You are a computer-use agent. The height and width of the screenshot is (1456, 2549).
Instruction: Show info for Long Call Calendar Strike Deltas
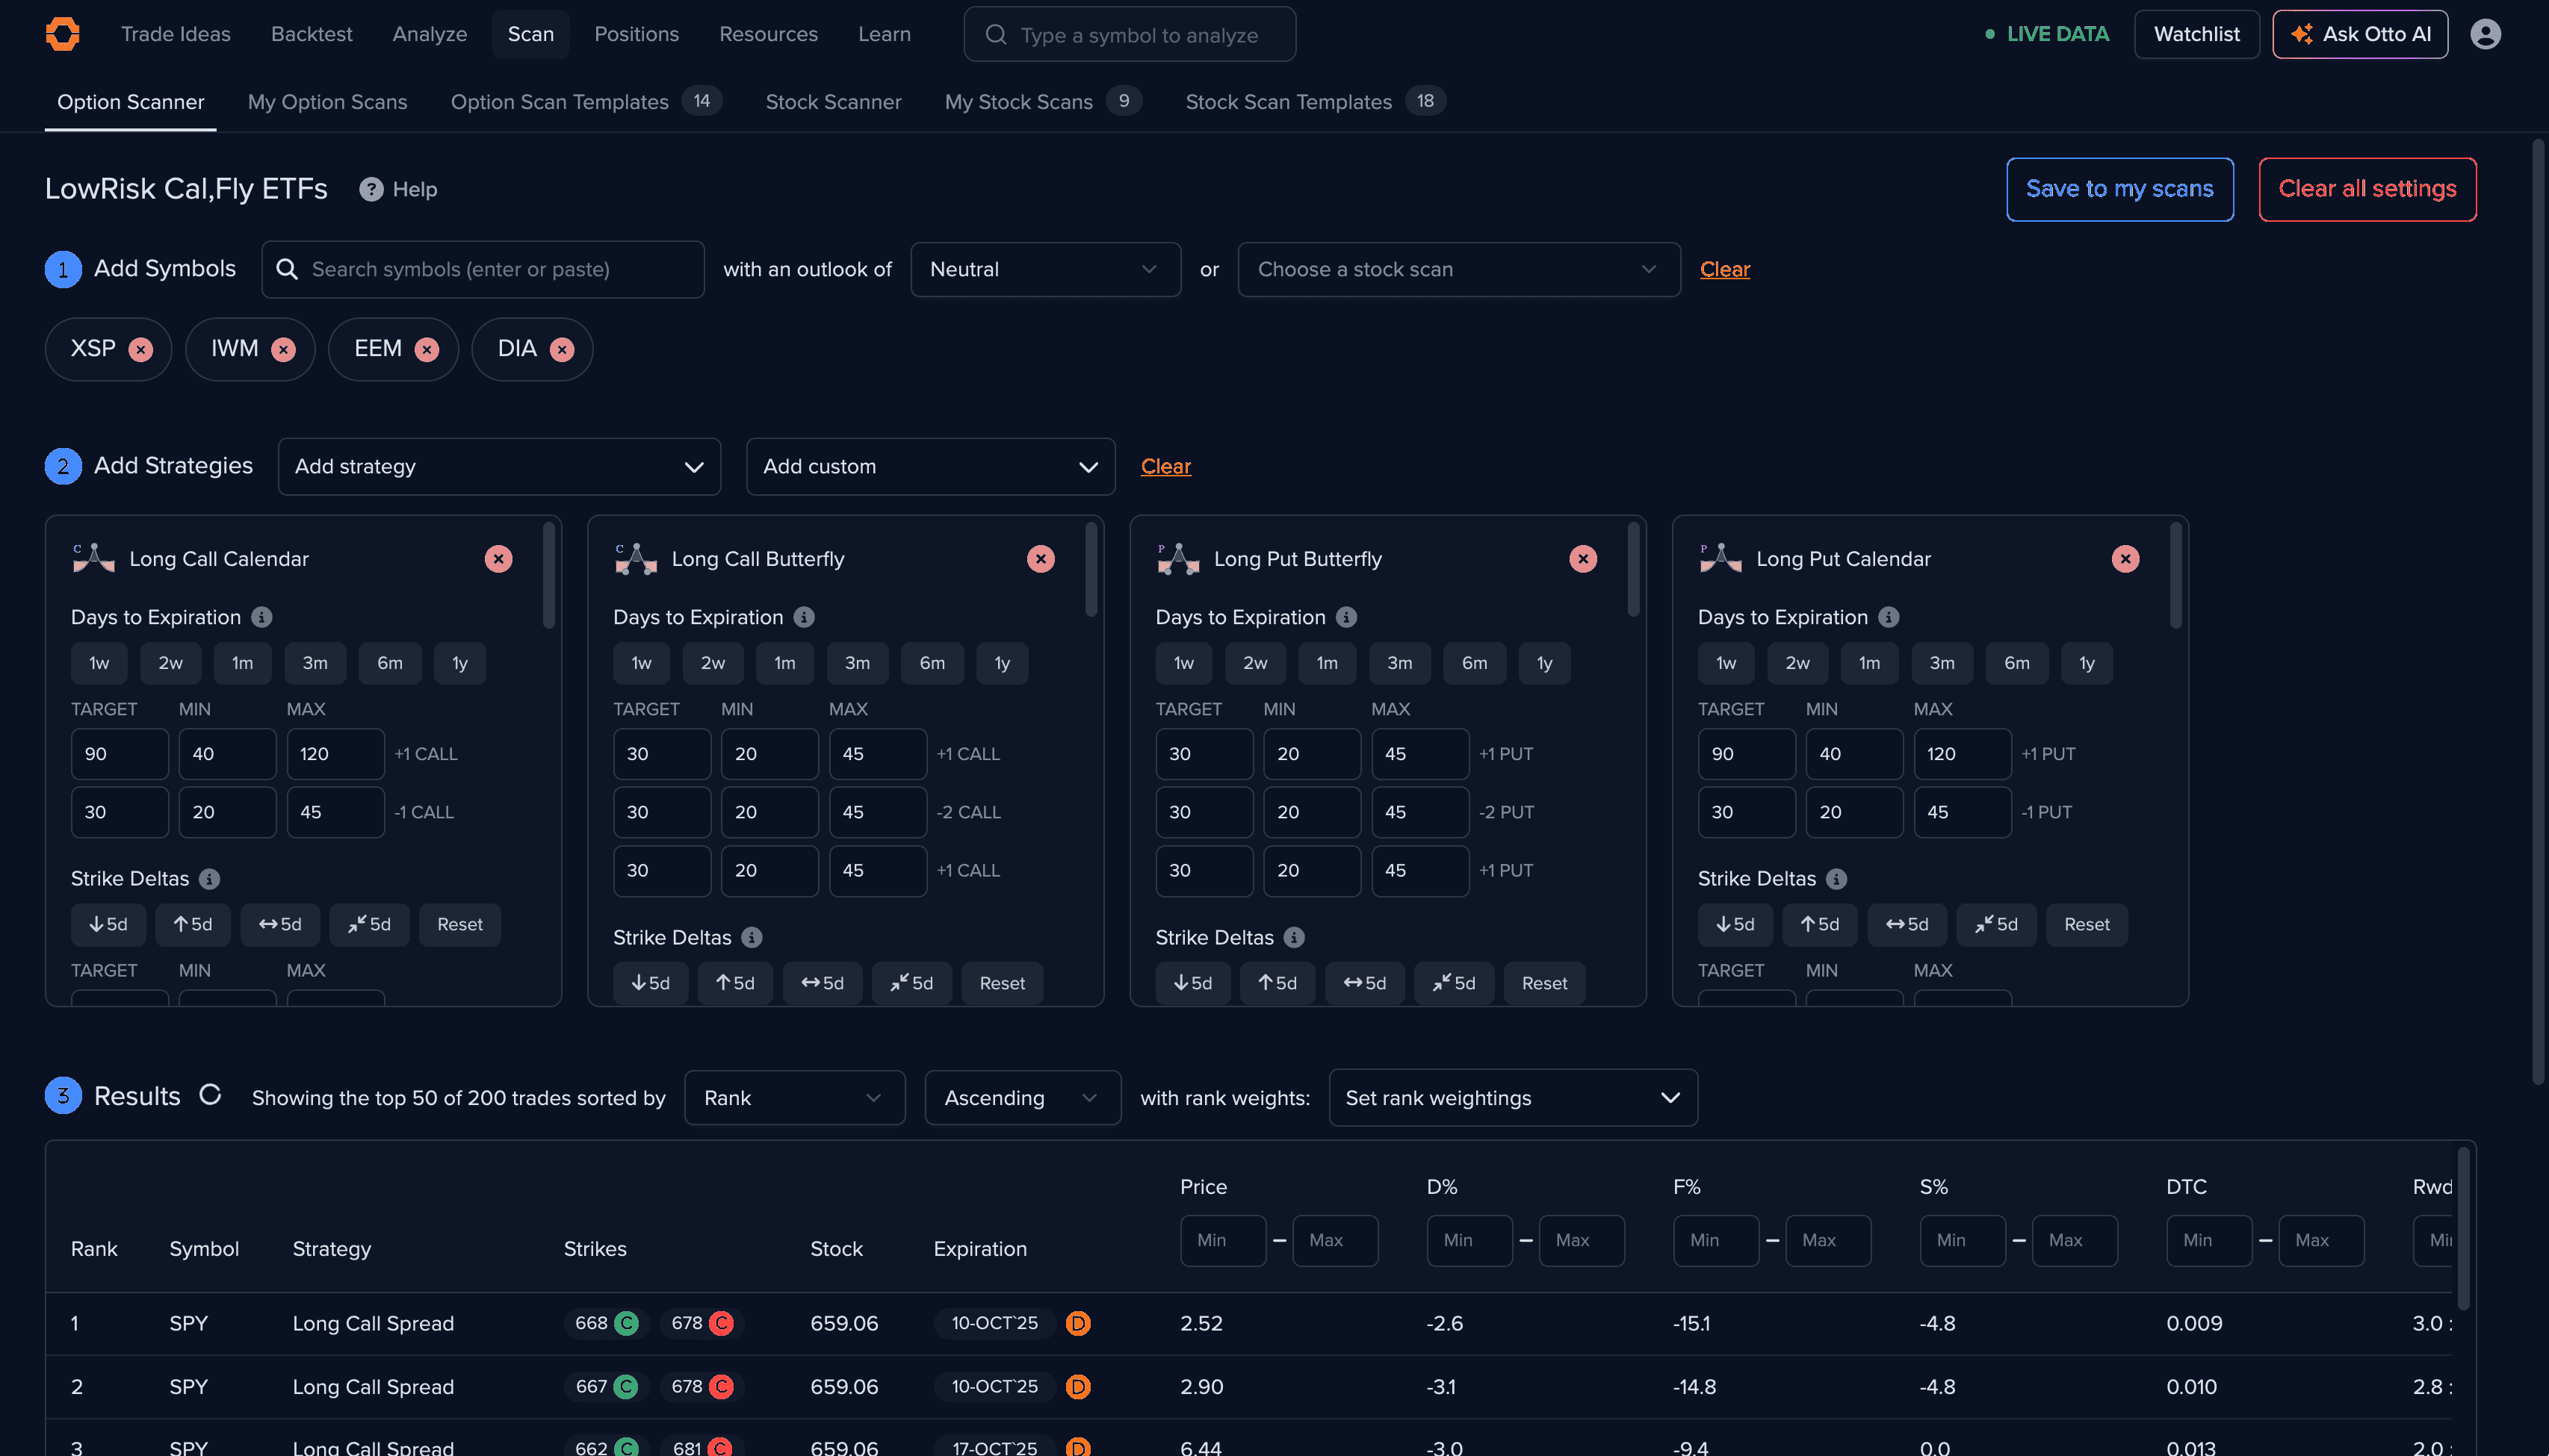point(209,879)
